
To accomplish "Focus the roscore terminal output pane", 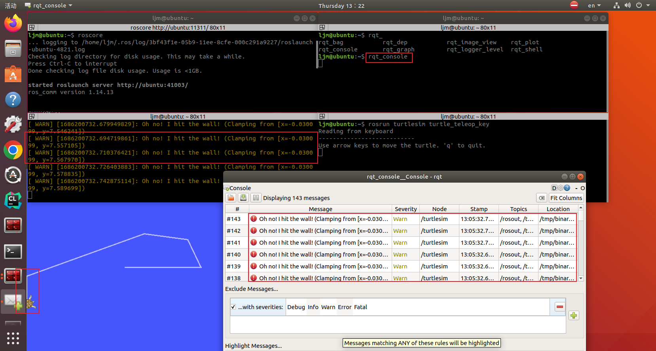I will tap(173, 71).
